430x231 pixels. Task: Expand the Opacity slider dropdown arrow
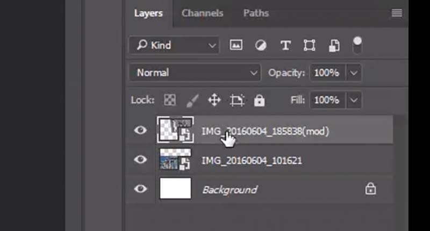354,73
